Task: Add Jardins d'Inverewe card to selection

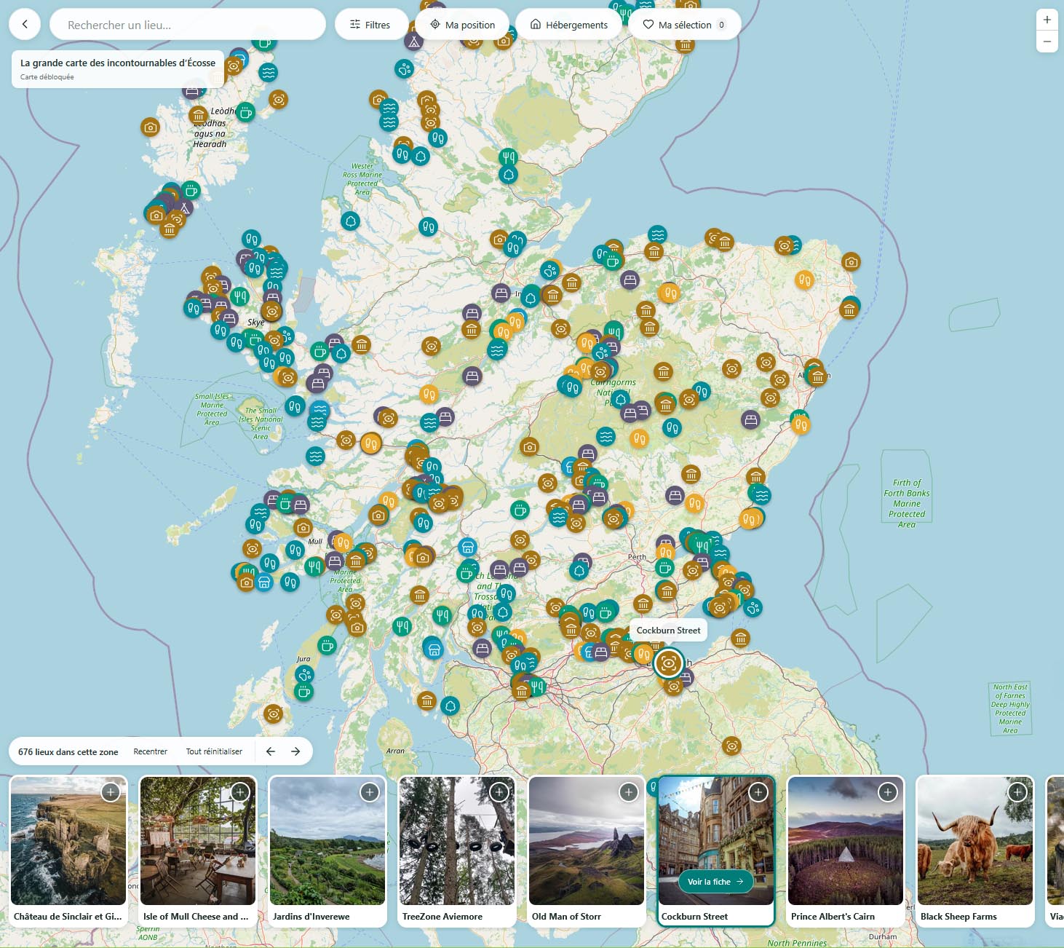Action: (370, 792)
